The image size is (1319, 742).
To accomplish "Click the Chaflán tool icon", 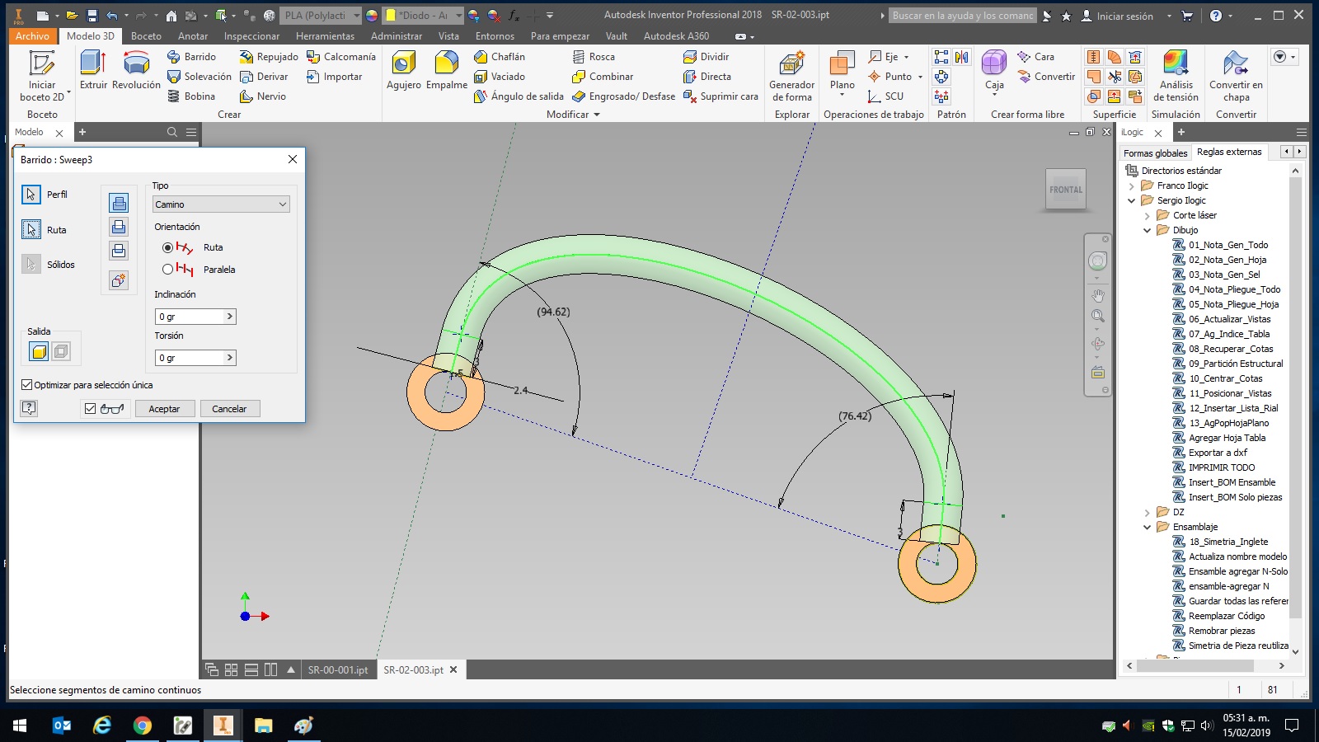I will pos(482,56).
